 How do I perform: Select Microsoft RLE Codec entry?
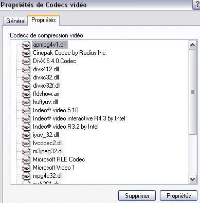click(59, 159)
